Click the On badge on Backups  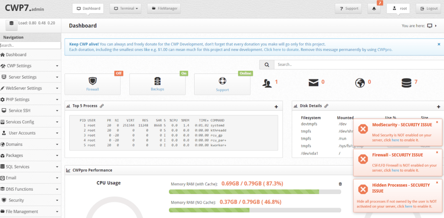pos(184,74)
